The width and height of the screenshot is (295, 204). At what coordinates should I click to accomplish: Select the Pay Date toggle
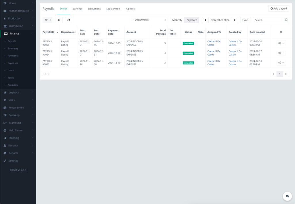point(192,20)
